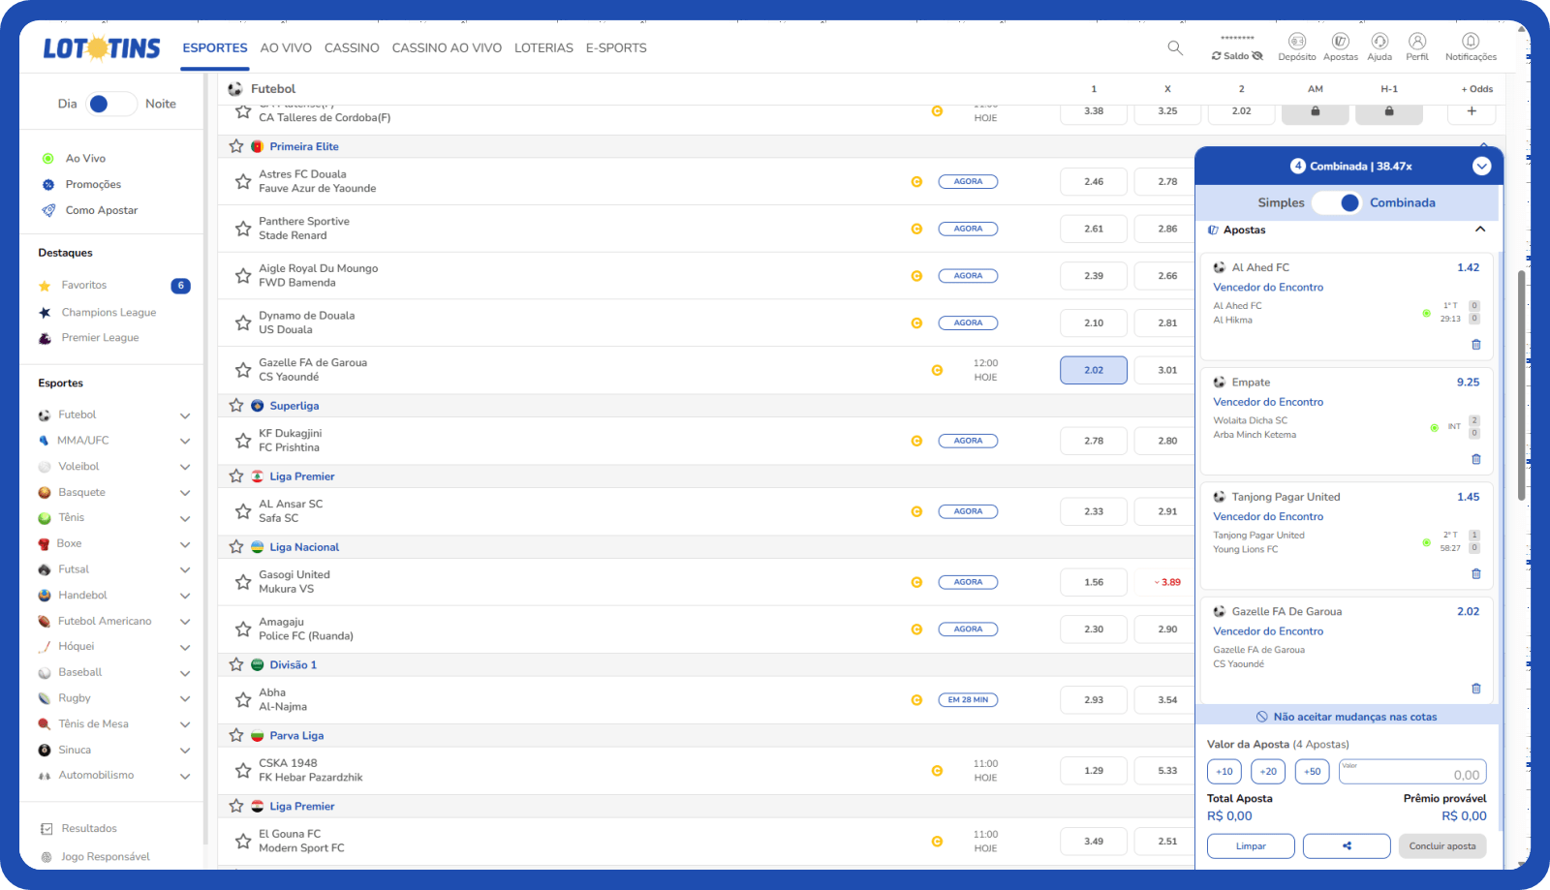Viewport: 1550px width, 890px height.
Task: Toggle Não aceitar mudanças nas cotas
Action: coord(1347,717)
